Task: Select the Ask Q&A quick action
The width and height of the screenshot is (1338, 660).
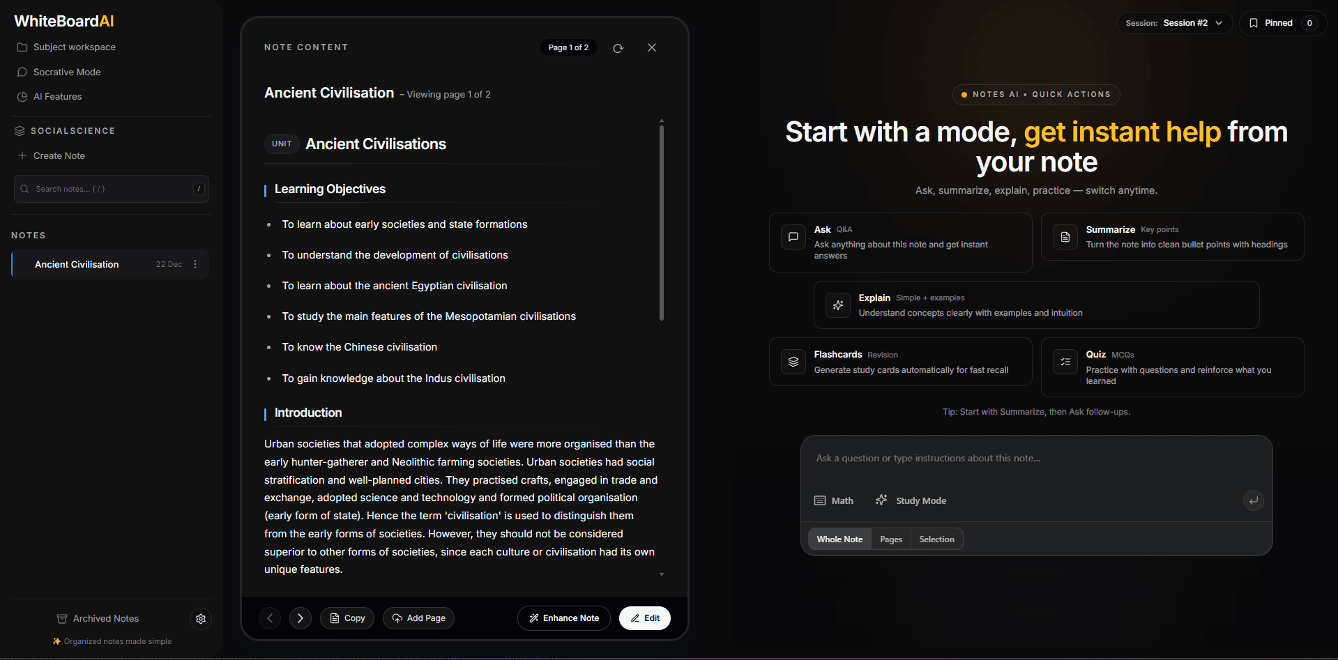Action: [900, 242]
